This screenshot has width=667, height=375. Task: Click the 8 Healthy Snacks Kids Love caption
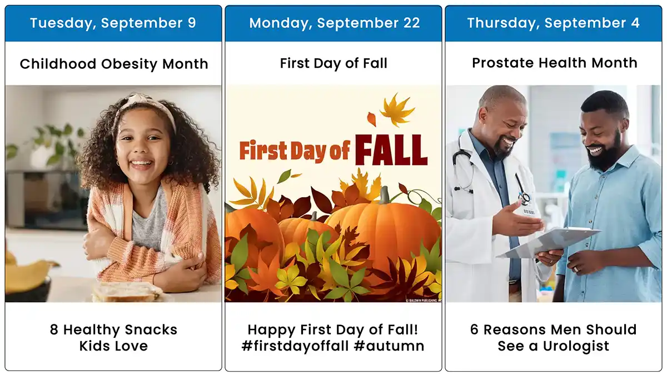(113, 338)
